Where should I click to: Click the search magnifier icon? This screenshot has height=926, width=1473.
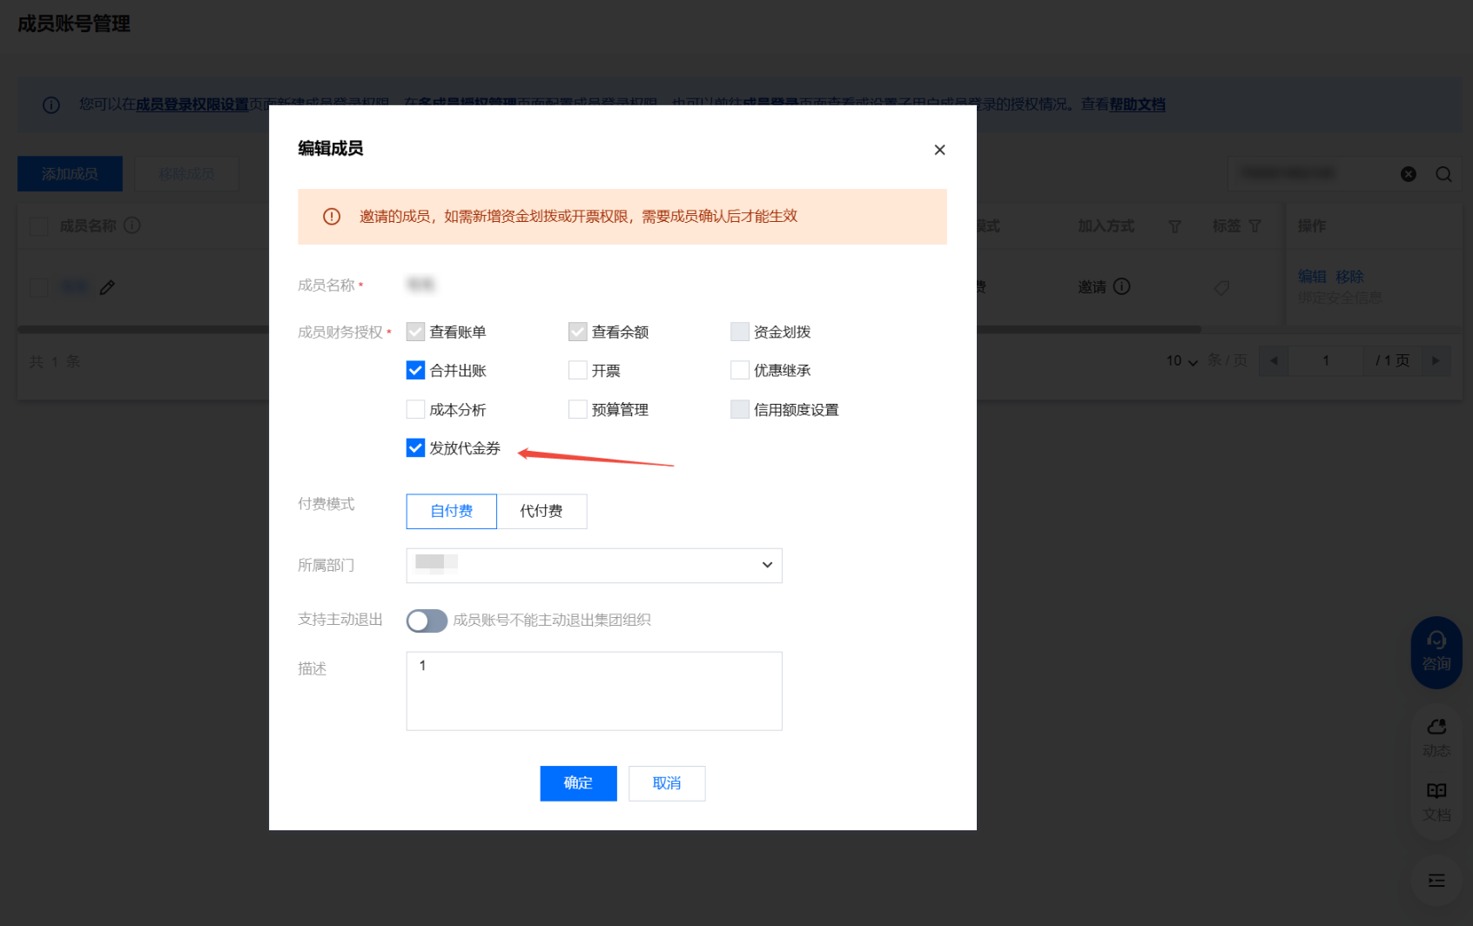point(1443,174)
